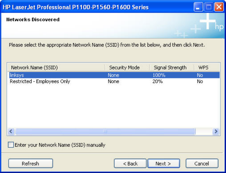Screen dimensions: 226x173
Task: Click the Security Mode 'None' in the linksys row
Action: click(113, 75)
